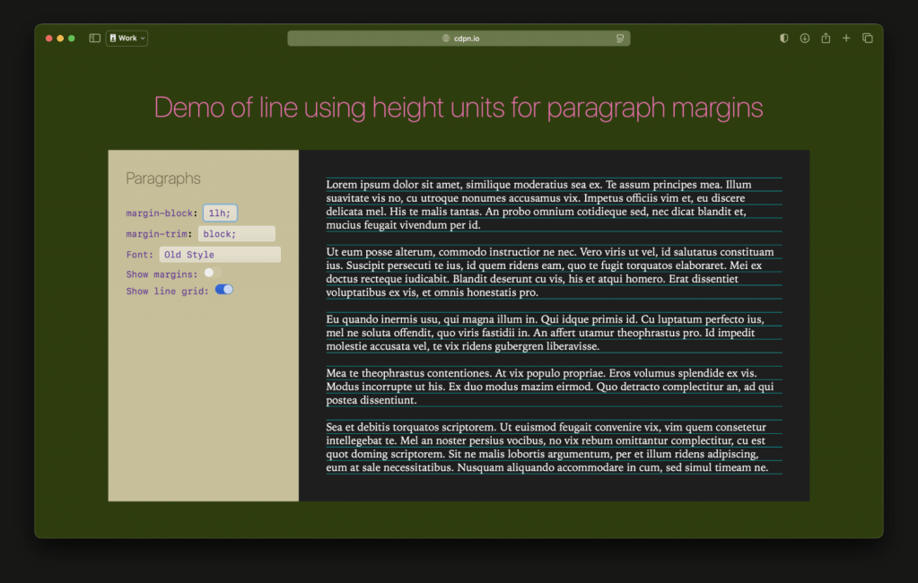
Task: Click the Share icon in toolbar
Action: tap(826, 39)
